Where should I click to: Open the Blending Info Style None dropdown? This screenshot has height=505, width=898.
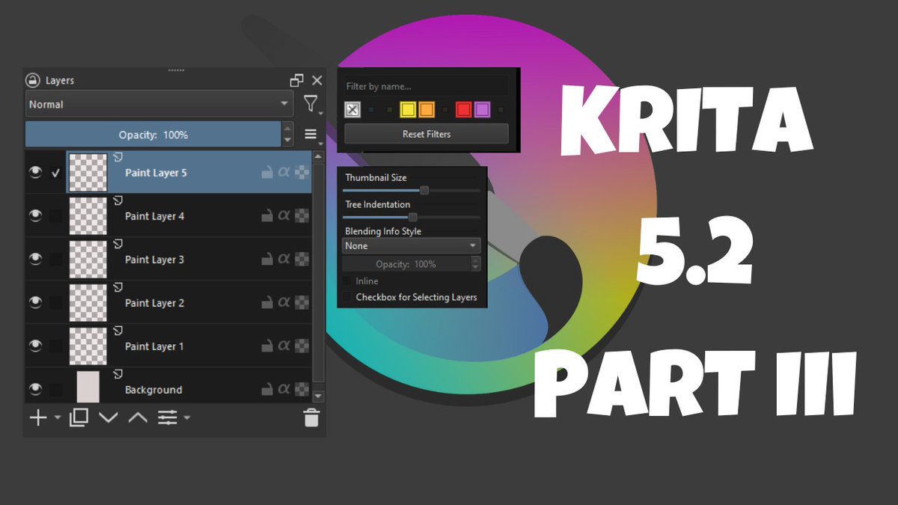[412, 245]
